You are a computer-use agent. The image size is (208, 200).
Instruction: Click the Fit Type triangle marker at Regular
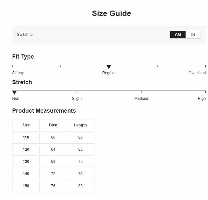pos(109,67)
